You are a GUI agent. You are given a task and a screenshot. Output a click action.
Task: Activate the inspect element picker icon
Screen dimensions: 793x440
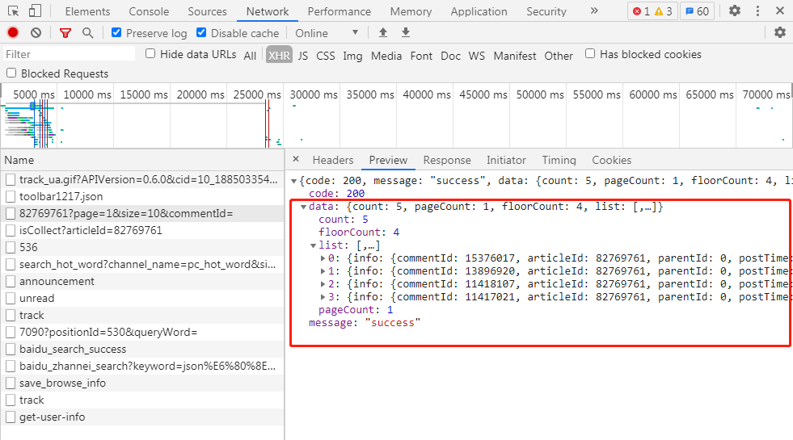tap(14, 11)
